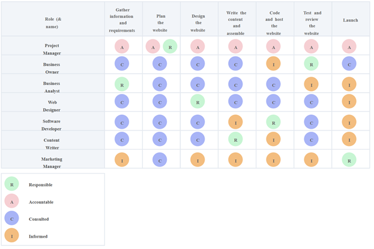The height and width of the screenshot is (249, 374).
Task: Select the "Launch" column header
Action: (351, 20)
